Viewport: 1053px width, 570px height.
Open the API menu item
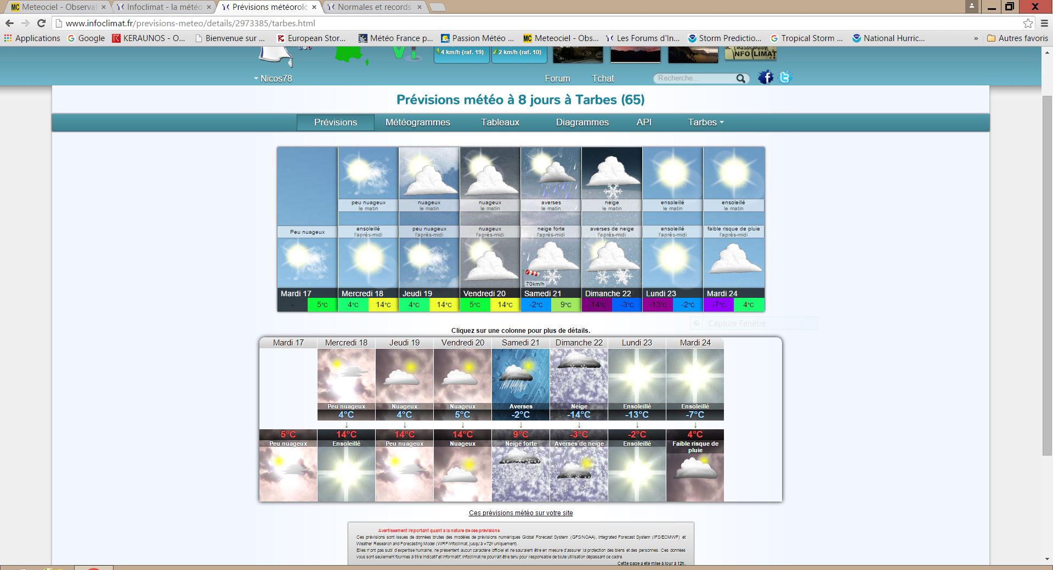(x=644, y=122)
